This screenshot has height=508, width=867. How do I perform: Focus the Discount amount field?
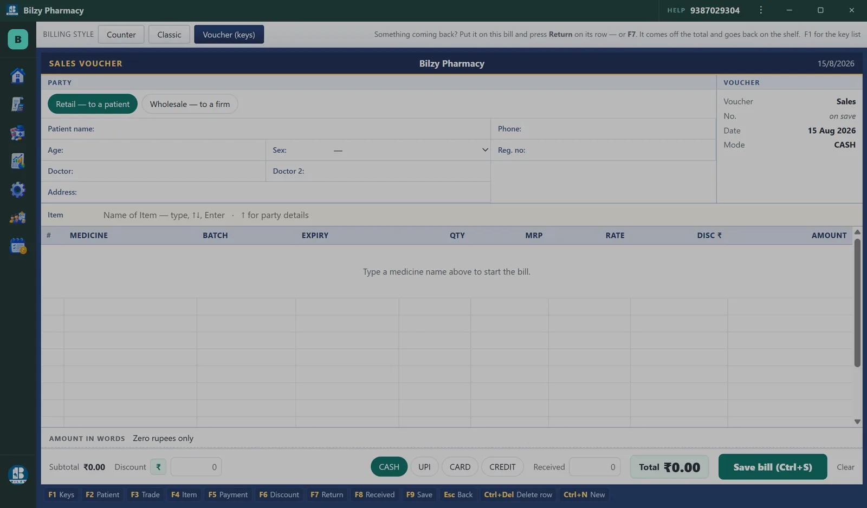coord(196,467)
